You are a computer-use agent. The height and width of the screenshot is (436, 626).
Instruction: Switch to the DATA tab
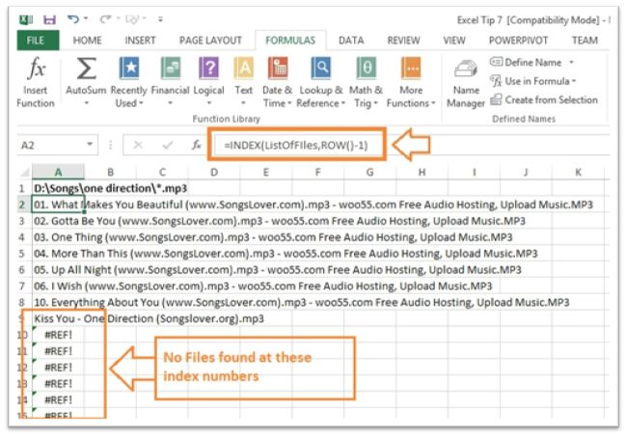pos(351,41)
